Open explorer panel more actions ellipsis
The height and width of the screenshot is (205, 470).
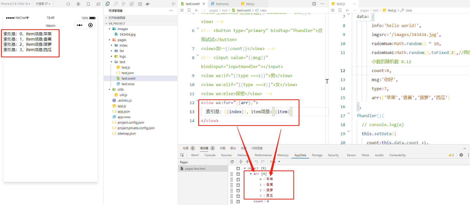pos(171,11)
